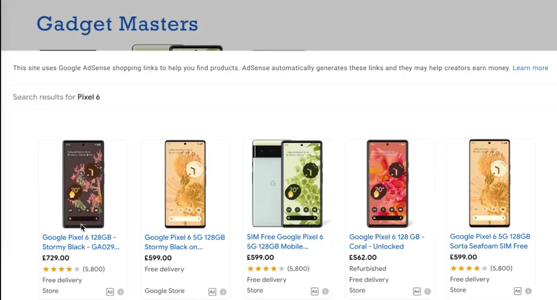Select the green Sorta Seafoam phone image
The height and width of the screenshot is (300, 557).
pyautogui.click(x=288, y=184)
